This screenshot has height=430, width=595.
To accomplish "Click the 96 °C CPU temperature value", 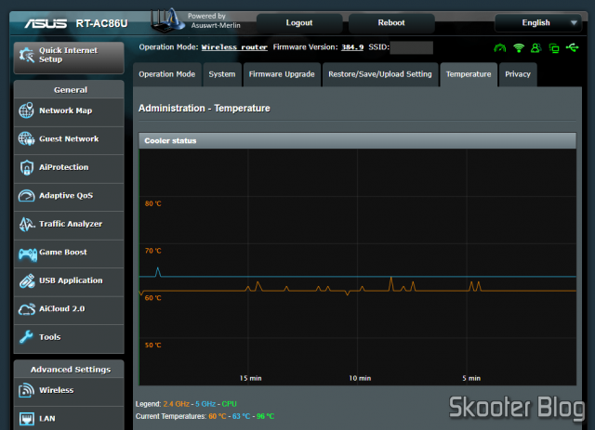I will tap(265, 416).
